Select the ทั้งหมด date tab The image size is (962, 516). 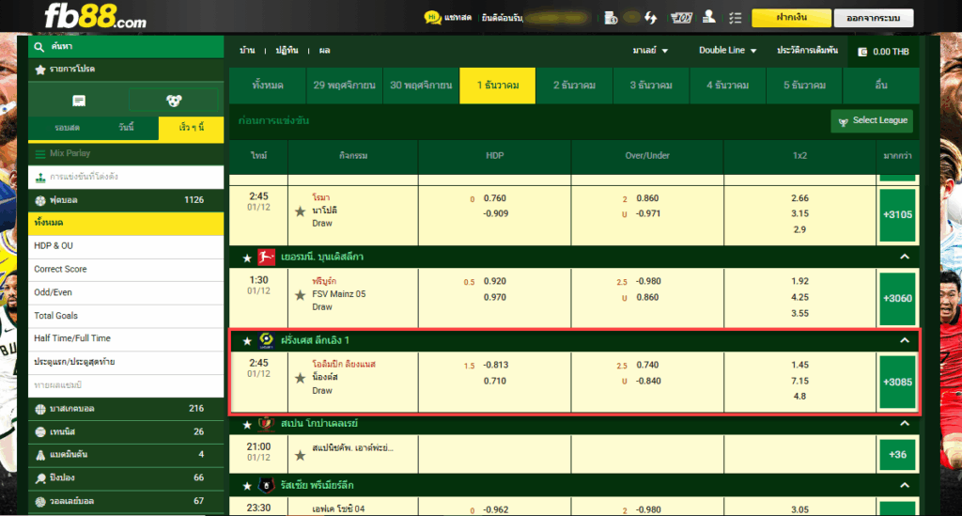(x=268, y=86)
